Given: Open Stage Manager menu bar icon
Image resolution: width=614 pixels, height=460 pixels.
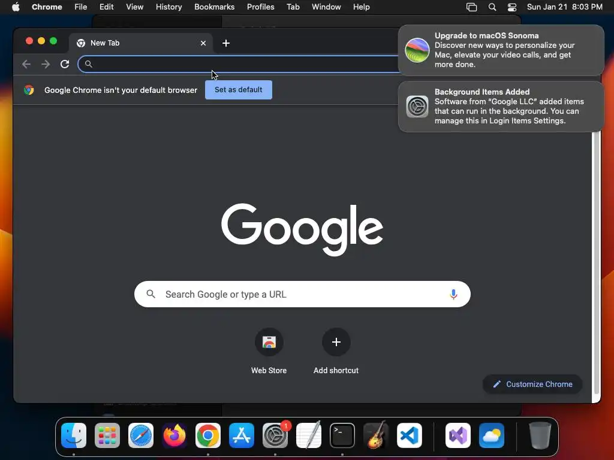Looking at the screenshot, I should point(471,7).
